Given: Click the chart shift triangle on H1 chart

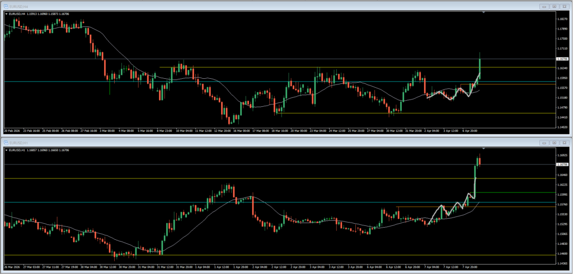Looking at the screenshot, I should [484, 148].
